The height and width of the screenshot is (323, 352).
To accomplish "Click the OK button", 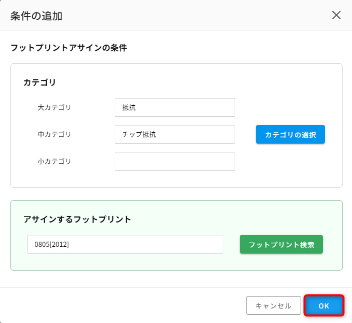I will pos(324,305).
